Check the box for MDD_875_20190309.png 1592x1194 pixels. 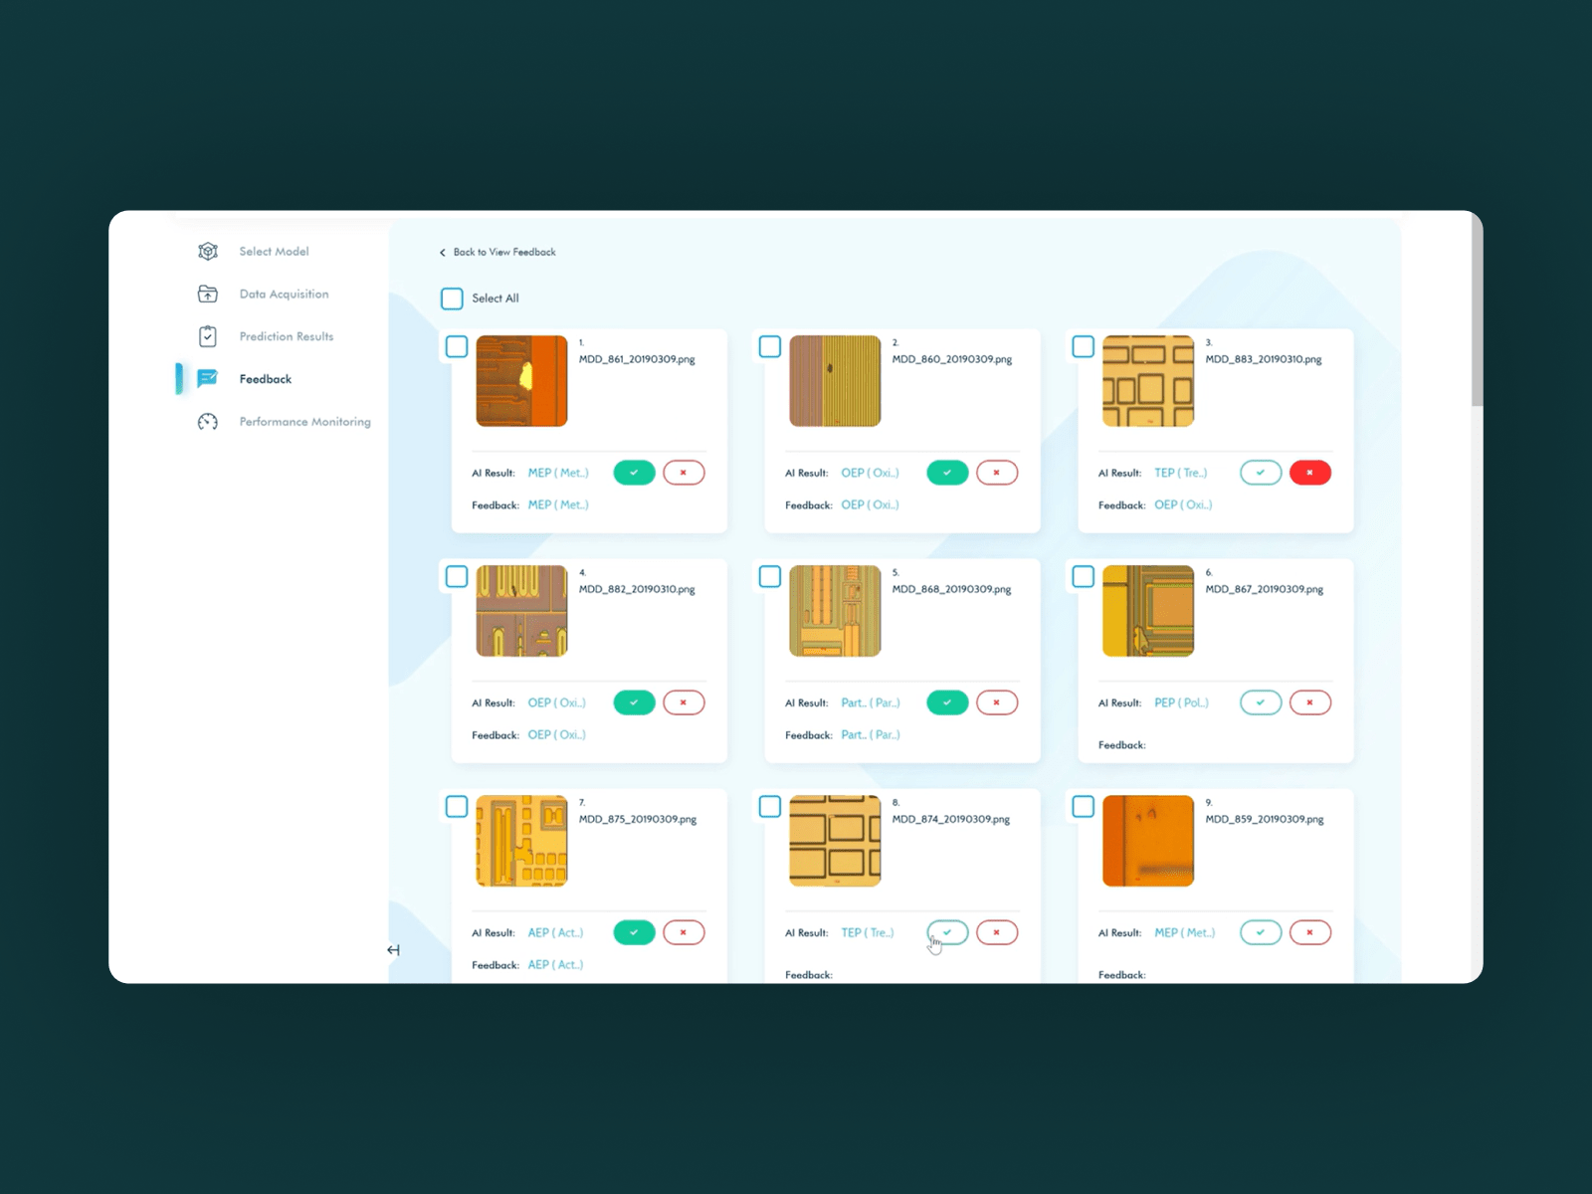tap(457, 806)
